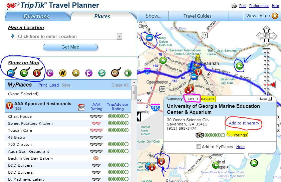Pan the map up with arrow
This screenshot has width=281, height=182.
pyautogui.click(x=267, y=29)
